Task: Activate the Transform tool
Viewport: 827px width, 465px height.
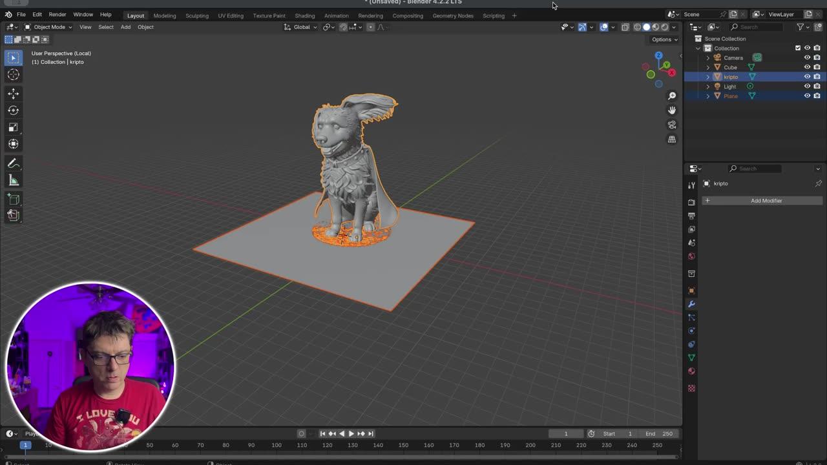Action: (13, 144)
